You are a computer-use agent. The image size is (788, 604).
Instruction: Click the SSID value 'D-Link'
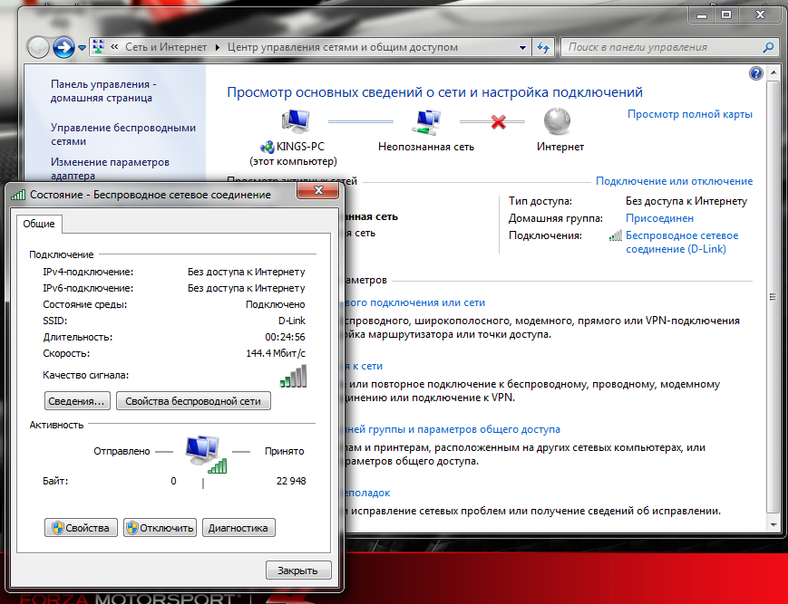click(291, 321)
